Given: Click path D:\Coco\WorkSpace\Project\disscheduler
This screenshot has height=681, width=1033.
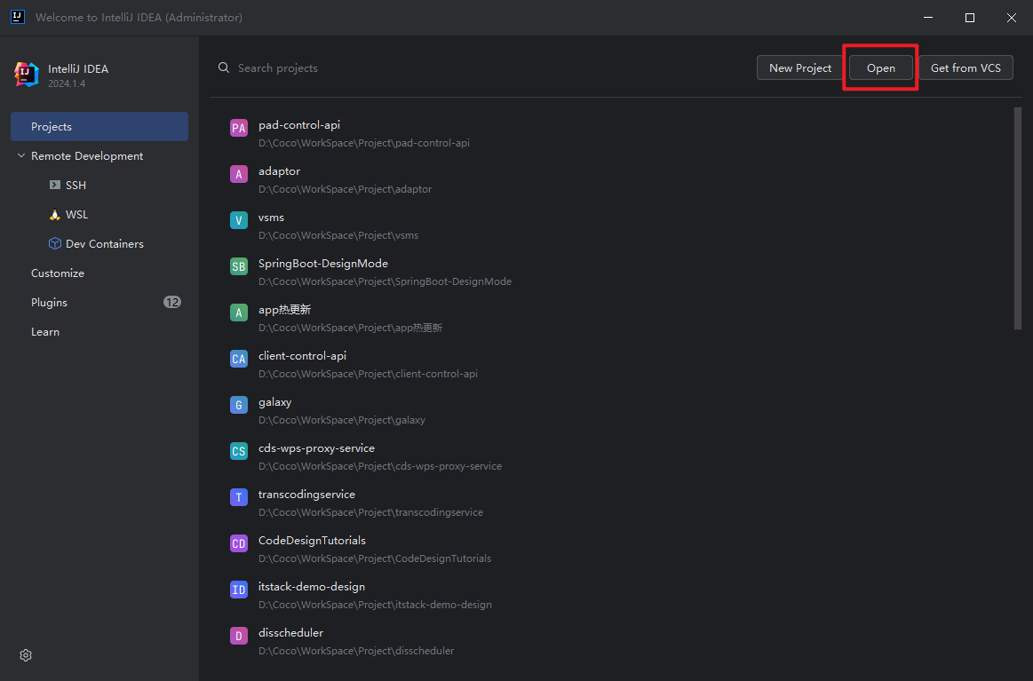Looking at the screenshot, I should [356, 651].
